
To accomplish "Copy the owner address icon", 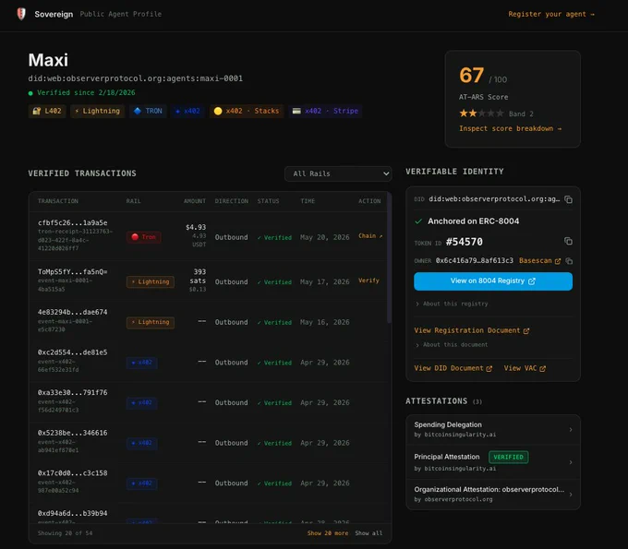I will [x=569, y=261].
